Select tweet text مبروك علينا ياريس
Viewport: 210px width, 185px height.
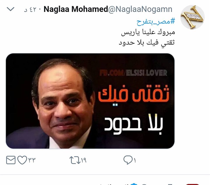pyautogui.click(x=148, y=32)
